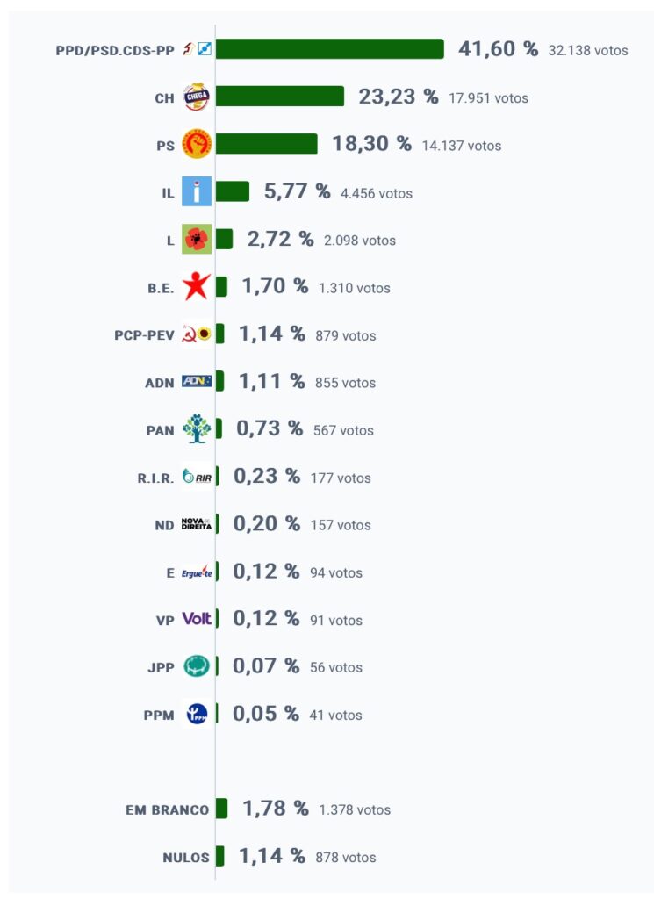Select the Iniciativa Liberal blue icon
This screenshot has height=899, width=654.
(197, 191)
